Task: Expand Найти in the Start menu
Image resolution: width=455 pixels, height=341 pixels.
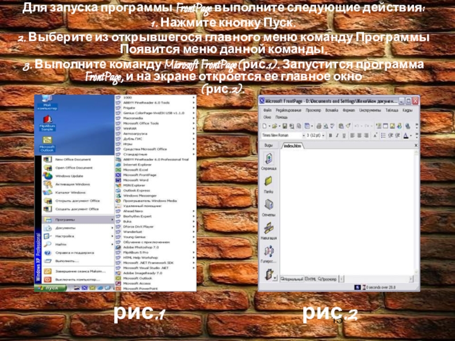Action: pyautogui.click(x=78, y=244)
